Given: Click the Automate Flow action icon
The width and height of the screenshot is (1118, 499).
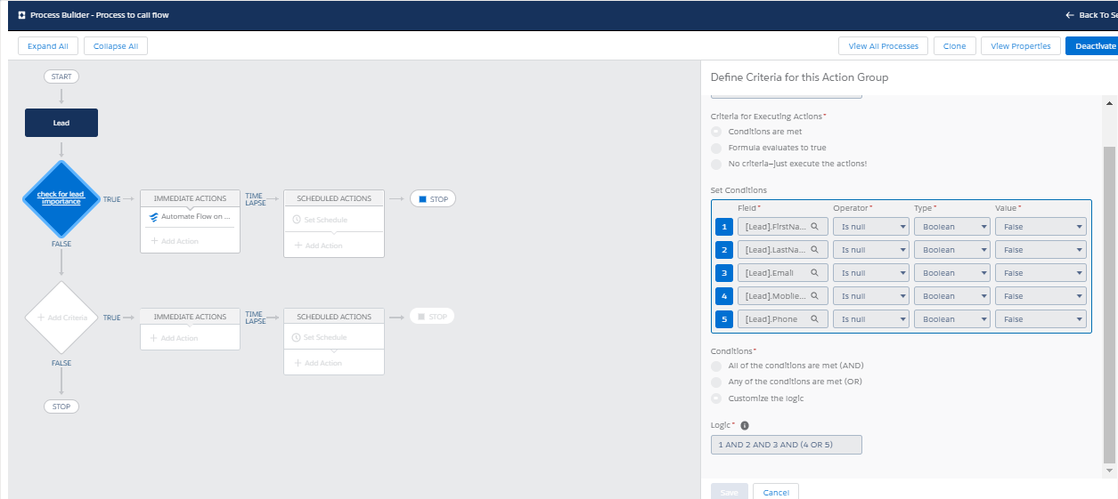Looking at the screenshot, I should coord(154,216).
